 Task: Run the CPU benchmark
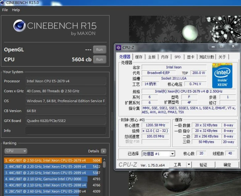coord(99,59)
